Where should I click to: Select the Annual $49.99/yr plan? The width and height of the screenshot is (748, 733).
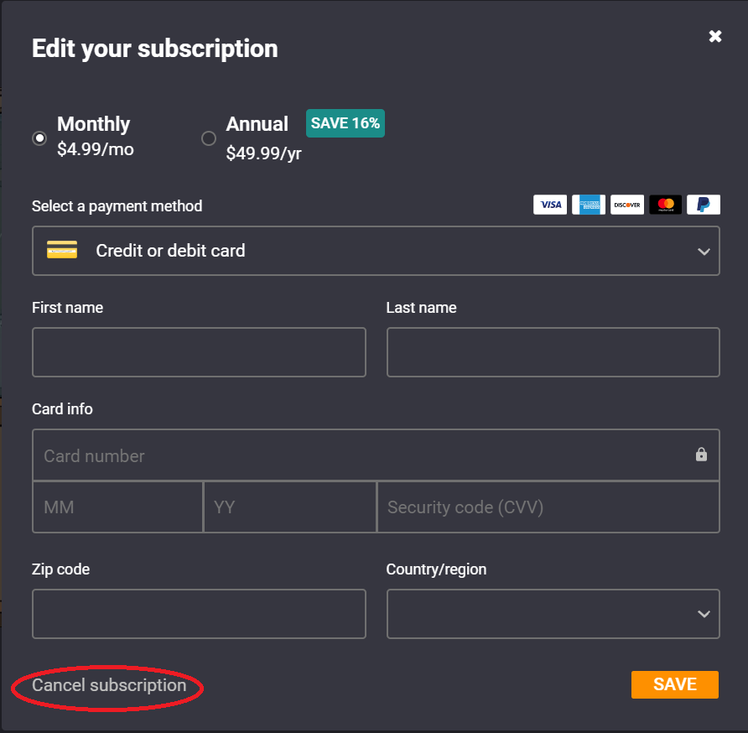point(209,138)
